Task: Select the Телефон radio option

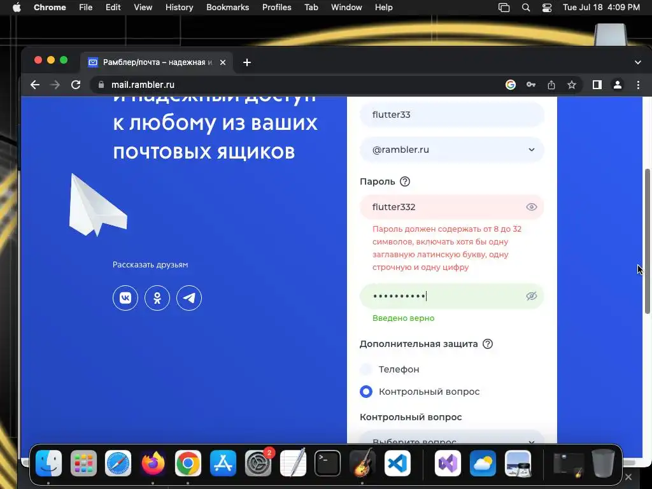Action: (366, 369)
